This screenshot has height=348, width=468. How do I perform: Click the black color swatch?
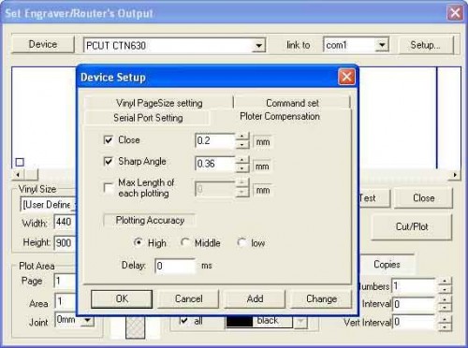(240, 321)
